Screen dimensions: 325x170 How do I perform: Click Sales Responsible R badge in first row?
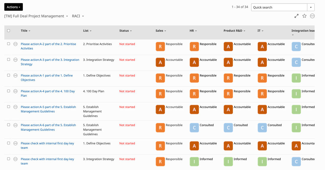[x=160, y=46]
